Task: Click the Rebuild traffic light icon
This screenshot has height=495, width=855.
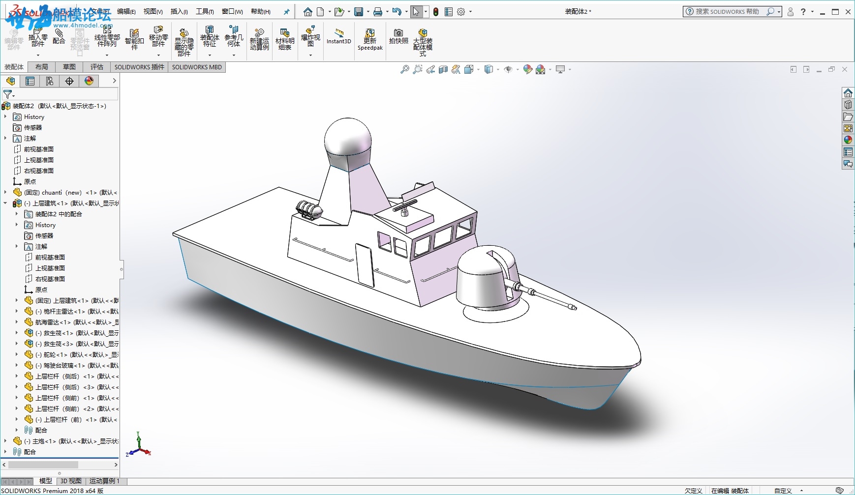Action: click(x=436, y=12)
